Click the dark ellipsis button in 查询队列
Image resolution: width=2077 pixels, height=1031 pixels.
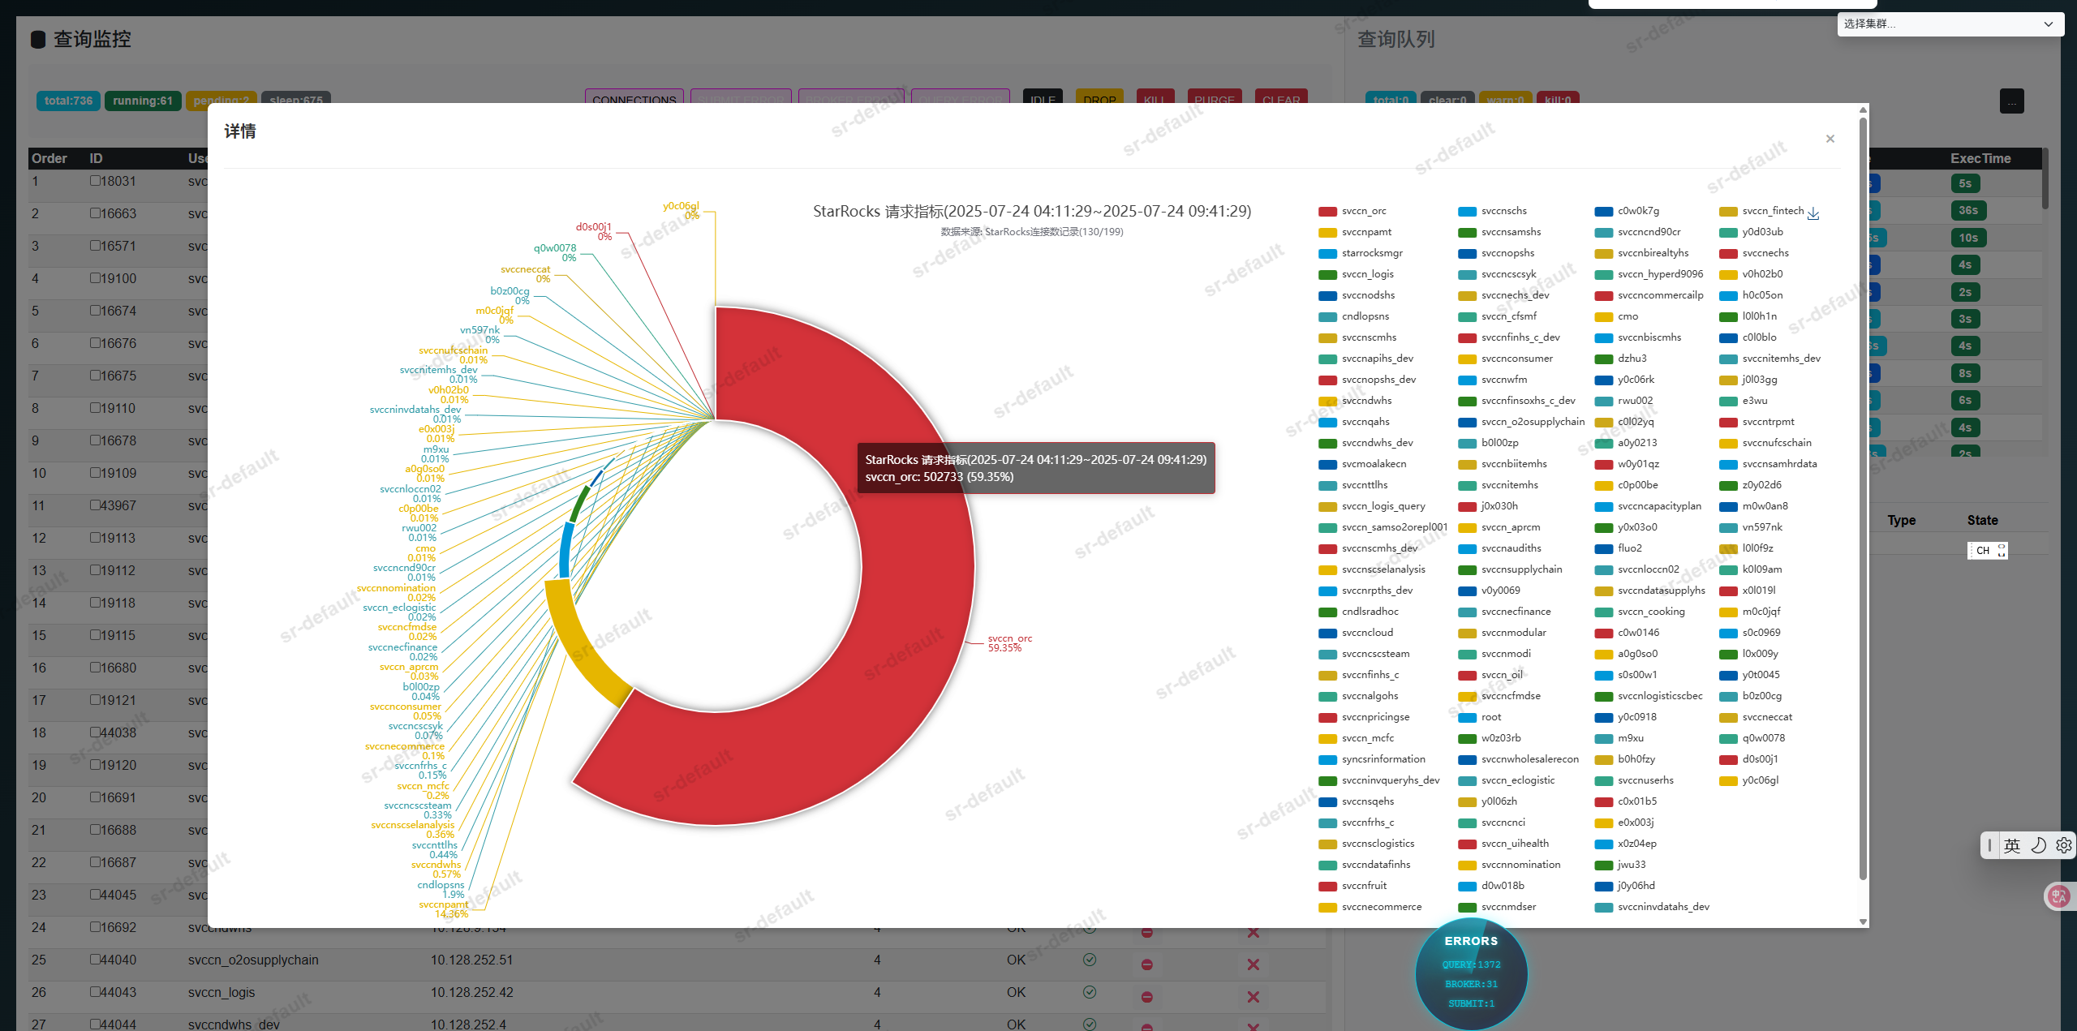click(x=2011, y=101)
